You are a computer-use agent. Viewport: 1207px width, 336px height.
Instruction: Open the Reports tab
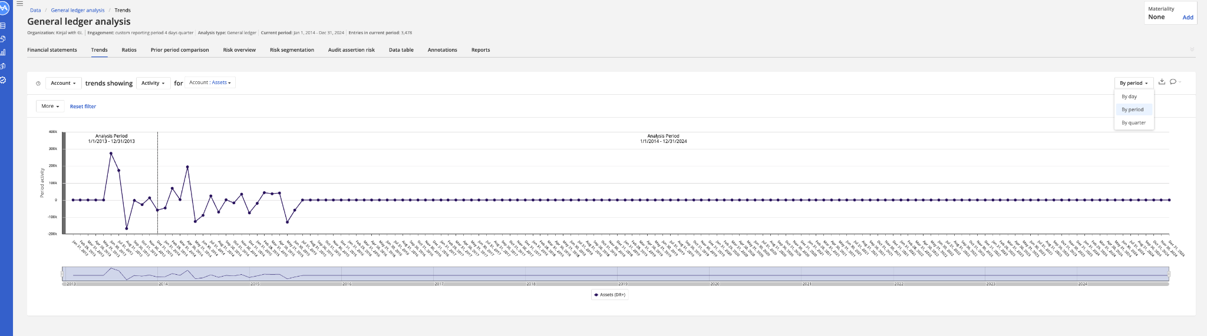pos(480,50)
